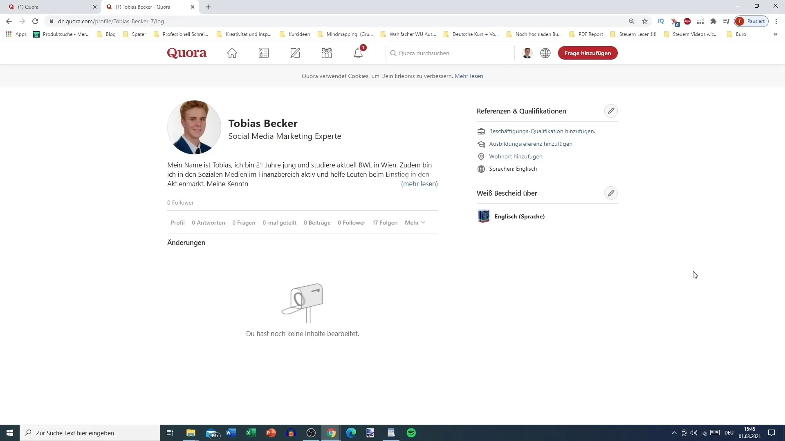Open the volume speaker icon in the tray
Image resolution: width=785 pixels, height=441 pixels.
[694, 433]
